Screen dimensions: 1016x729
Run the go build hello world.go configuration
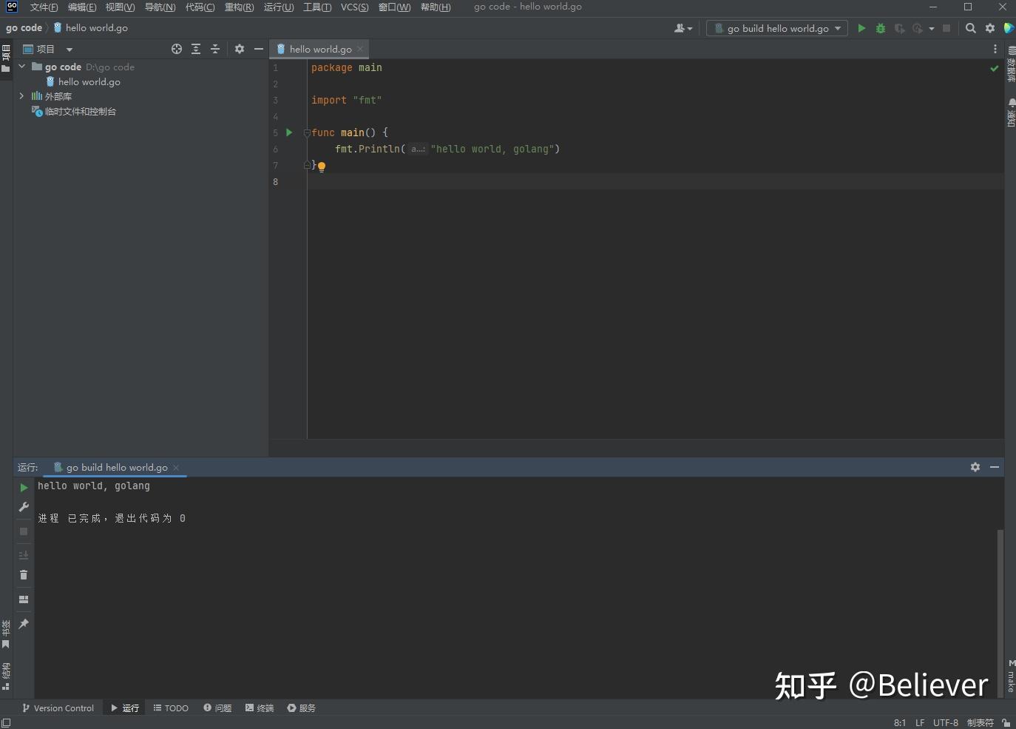coord(861,28)
